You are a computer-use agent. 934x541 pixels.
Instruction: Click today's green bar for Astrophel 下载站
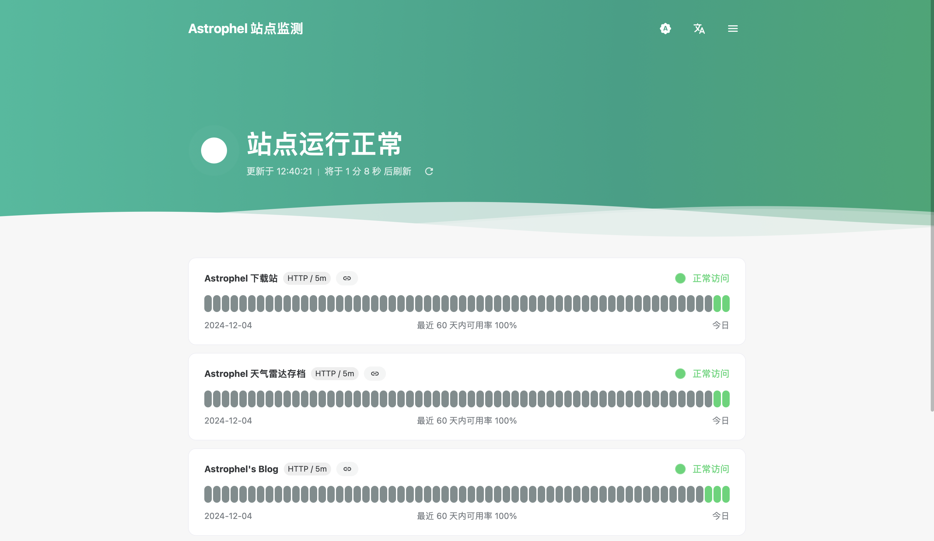coord(726,304)
